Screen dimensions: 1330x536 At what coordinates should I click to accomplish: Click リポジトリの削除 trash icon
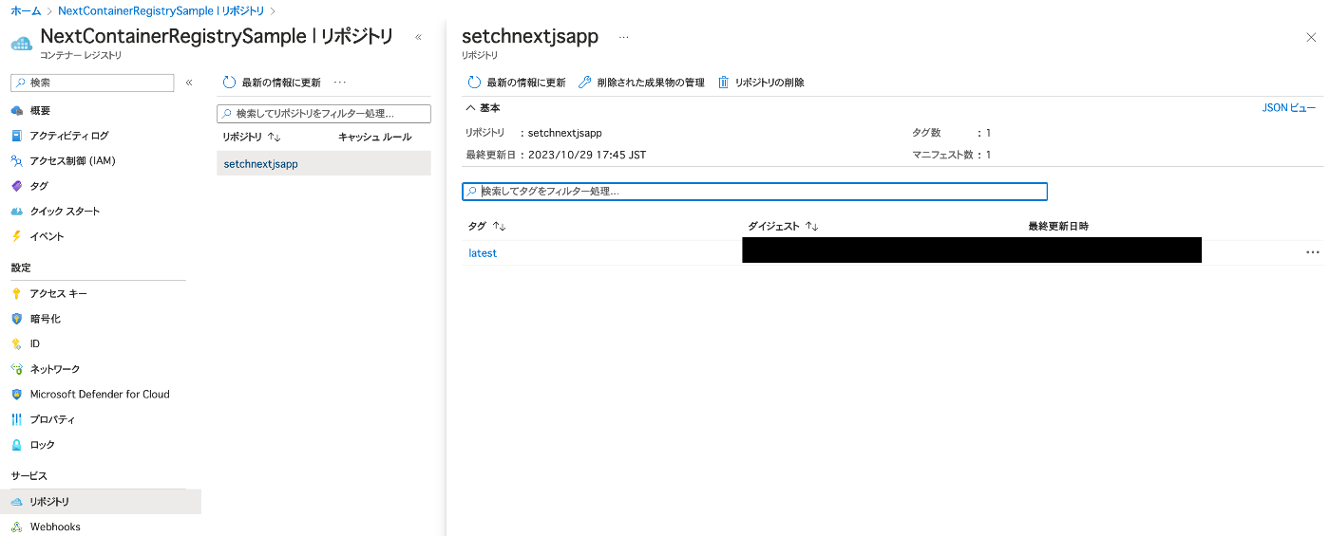[723, 83]
